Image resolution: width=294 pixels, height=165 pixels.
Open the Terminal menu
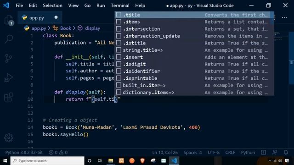[120, 5]
